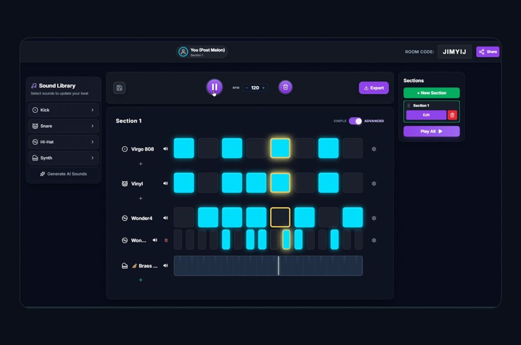This screenshot has width=521, height=345.
Task: Click the Virgo 808 kick icon
Action: tap(125, 149)
